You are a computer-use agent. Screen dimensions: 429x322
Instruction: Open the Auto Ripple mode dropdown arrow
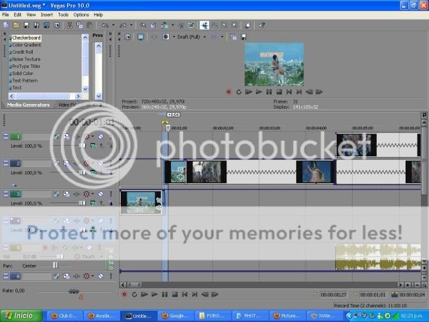(173, 25)
